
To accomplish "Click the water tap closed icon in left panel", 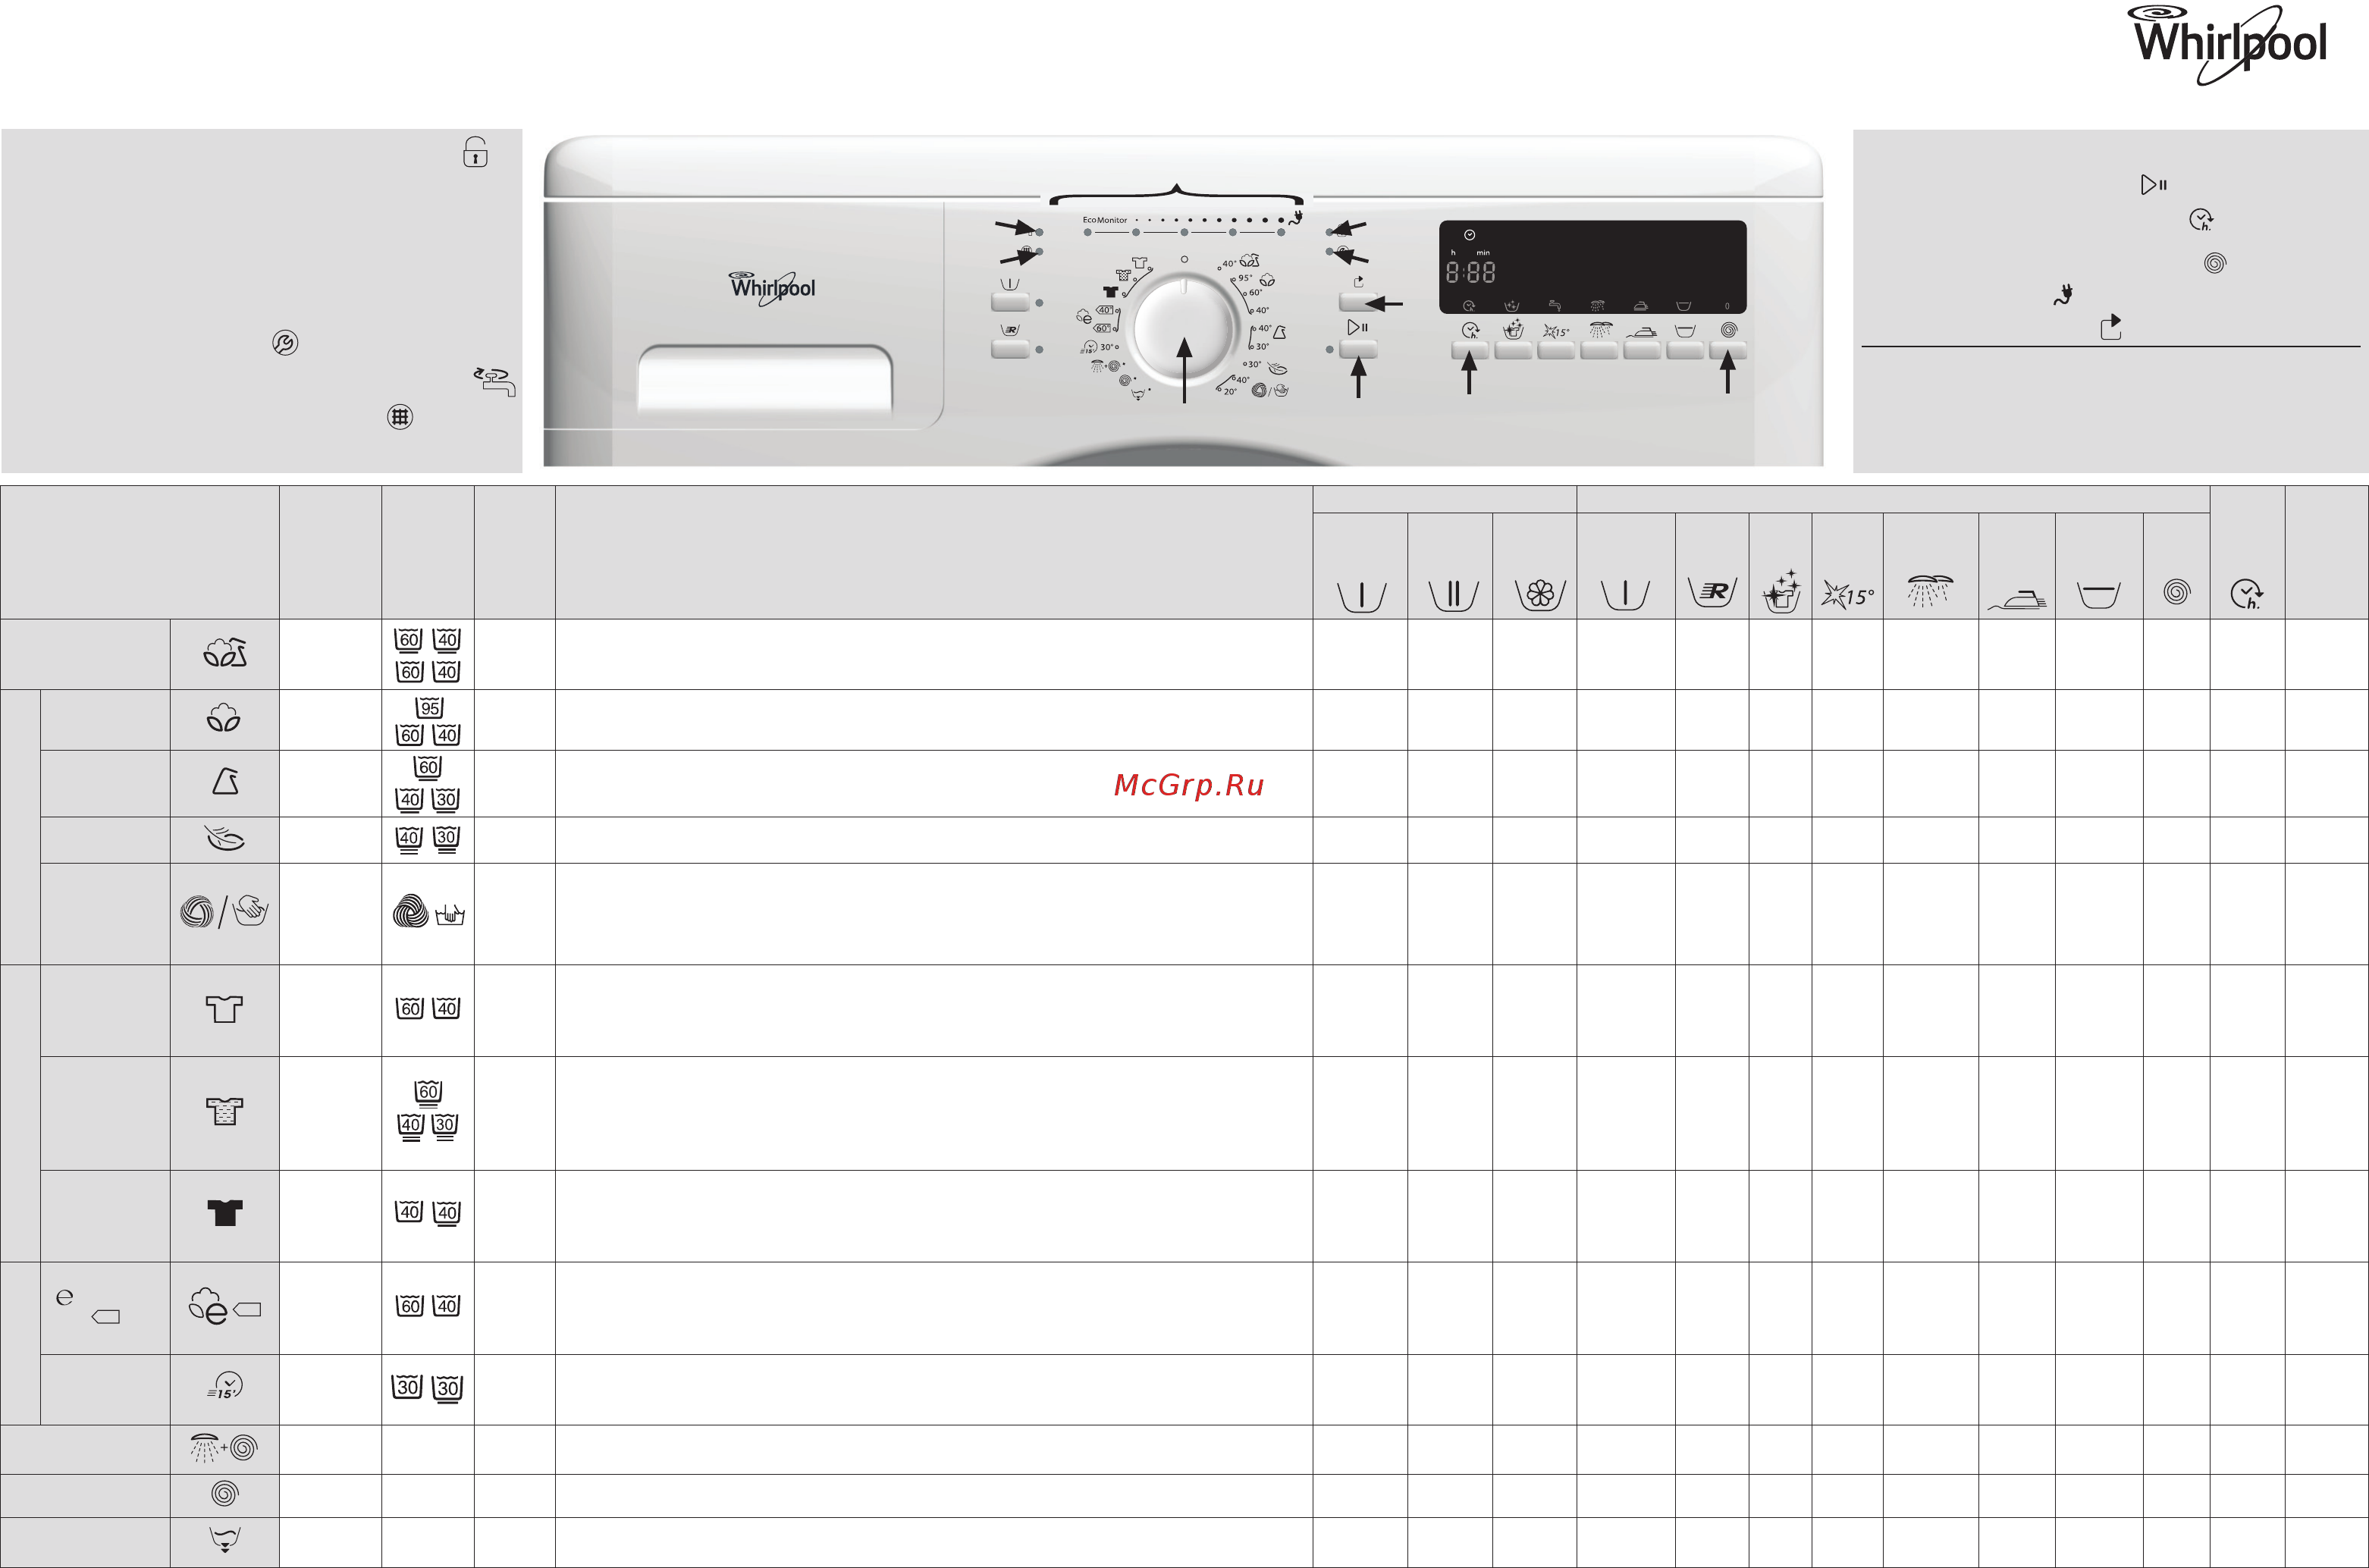I will coord(495,381).
